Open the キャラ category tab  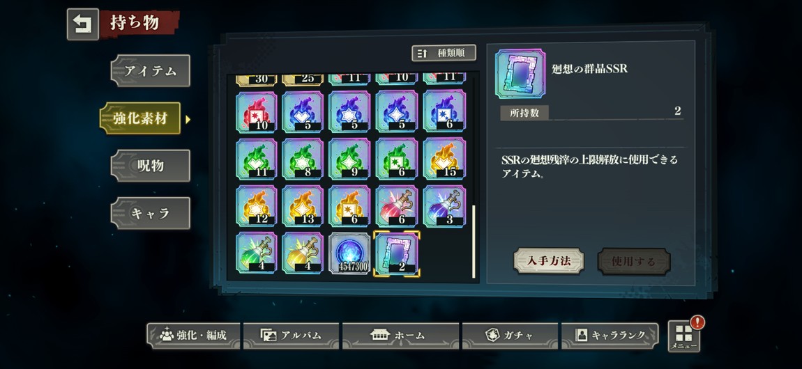point(151,213)
